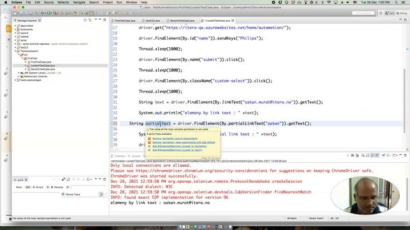Select the JUnit view tab
Image resolution: width=410 pixels, height=230 pixels.
tap(20, 180)
